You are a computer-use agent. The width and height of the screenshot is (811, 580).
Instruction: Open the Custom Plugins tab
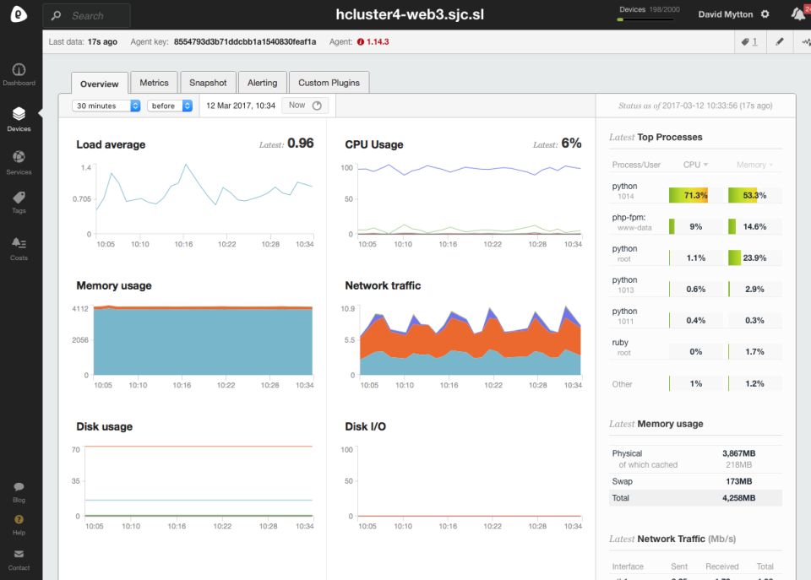click(329, 83)
